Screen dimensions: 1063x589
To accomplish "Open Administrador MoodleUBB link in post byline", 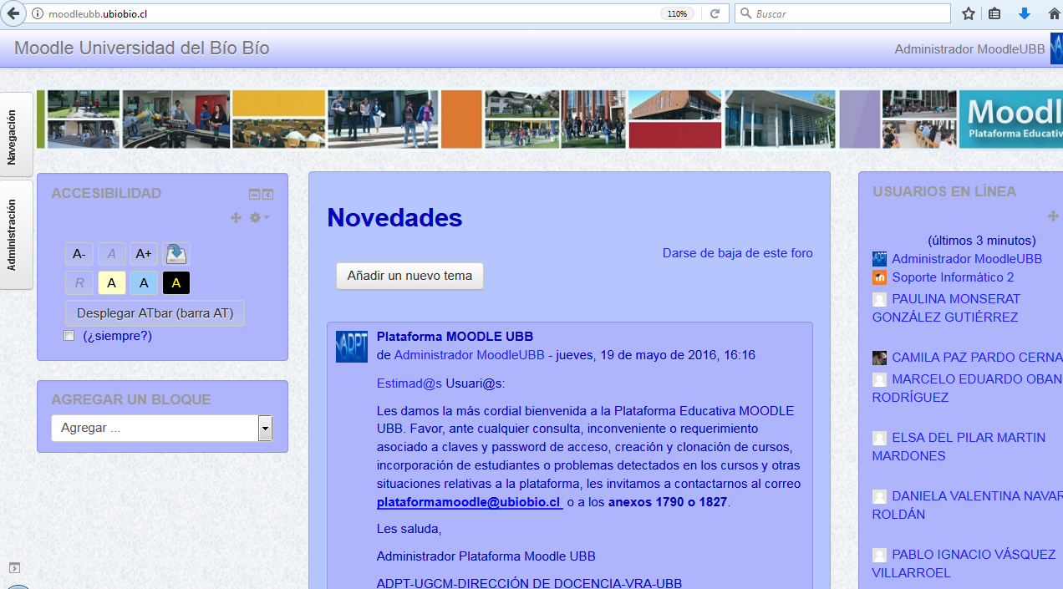I will point(470,355).
